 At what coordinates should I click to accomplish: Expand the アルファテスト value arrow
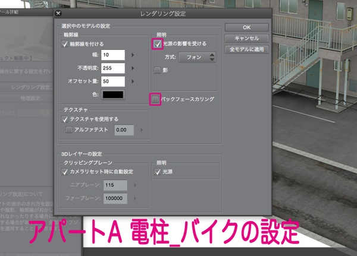(x=142, y=130)
